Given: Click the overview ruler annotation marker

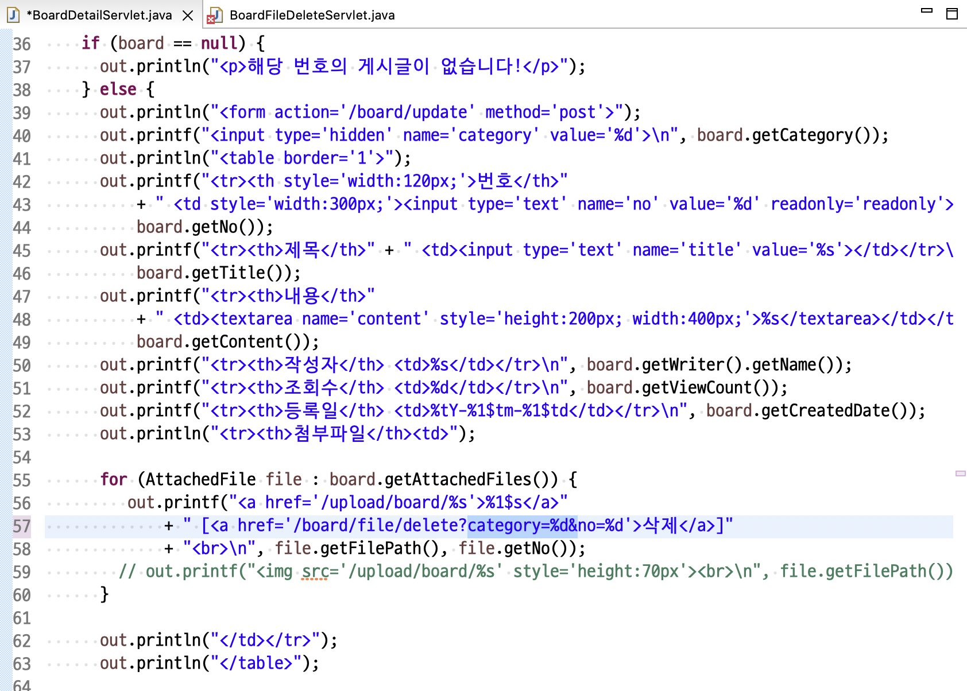Looking at the screenshot, I should pos(960,473).
